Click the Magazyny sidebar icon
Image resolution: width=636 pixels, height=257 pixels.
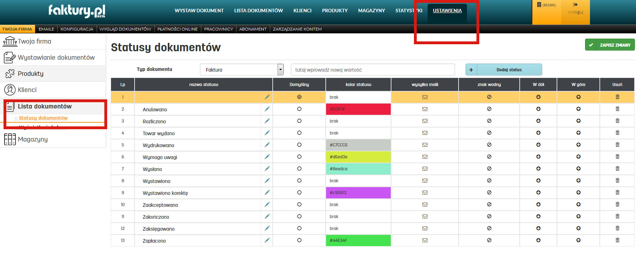10,139
